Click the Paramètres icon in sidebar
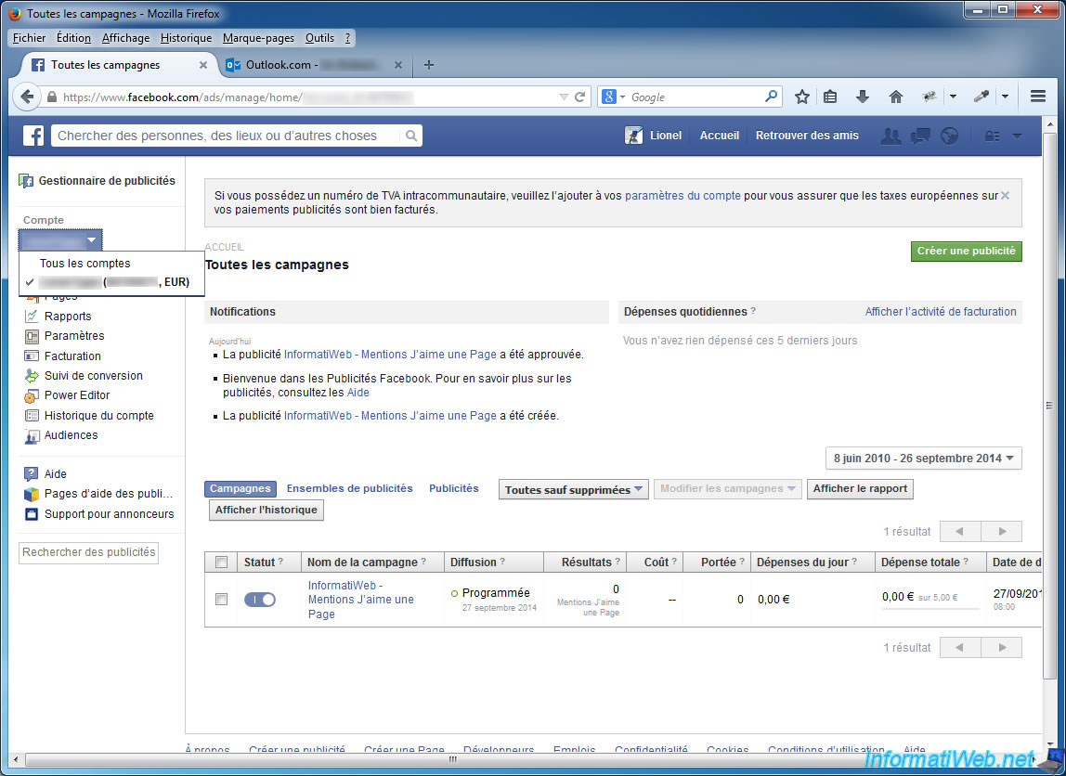Viewport: 1066px width, 776px height. 32,336
